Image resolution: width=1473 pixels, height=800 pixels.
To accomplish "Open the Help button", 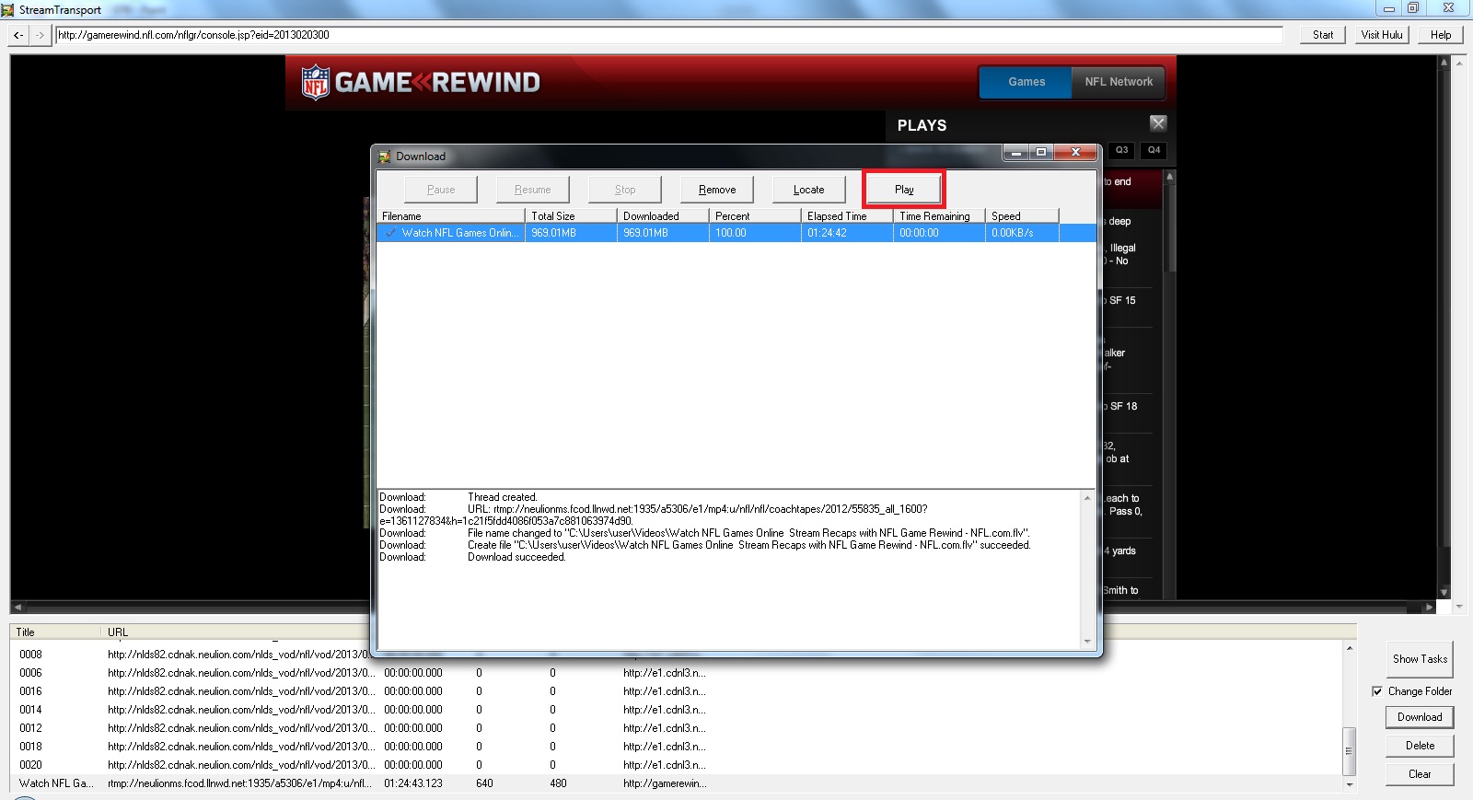I will [x=1441, y=35].
